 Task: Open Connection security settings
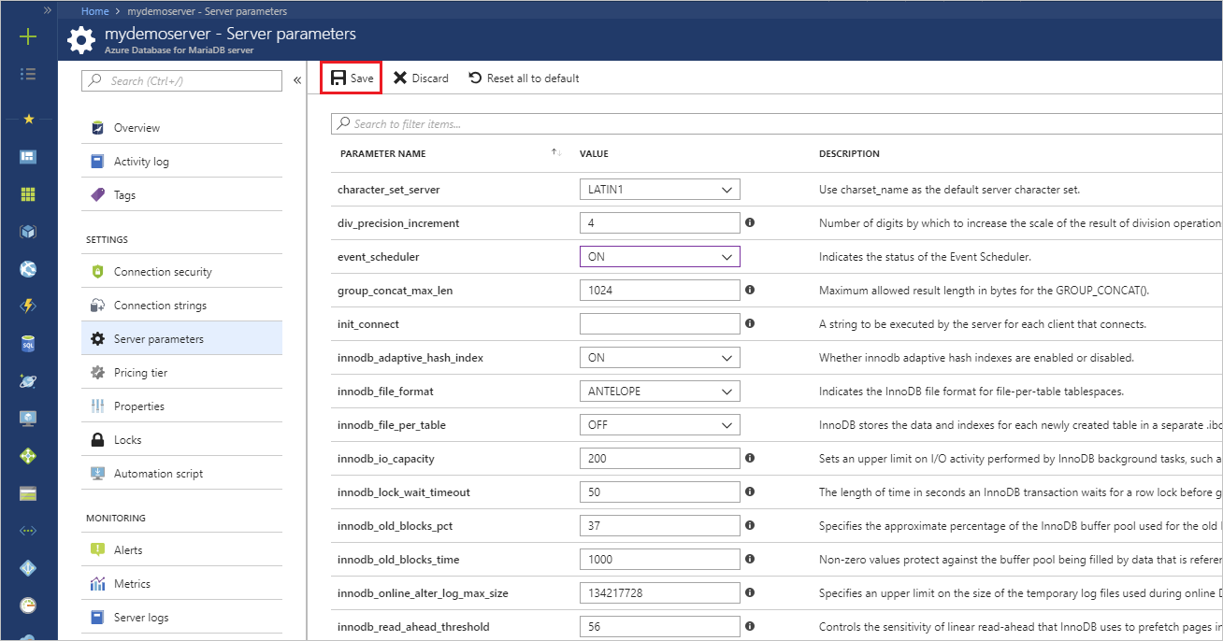181,272
